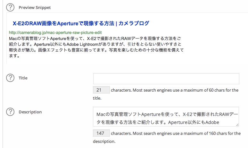This screenshot has width=248, height=148.
Task: Select the カメラブログ site name in snippet title
Action: click(134, 23)
